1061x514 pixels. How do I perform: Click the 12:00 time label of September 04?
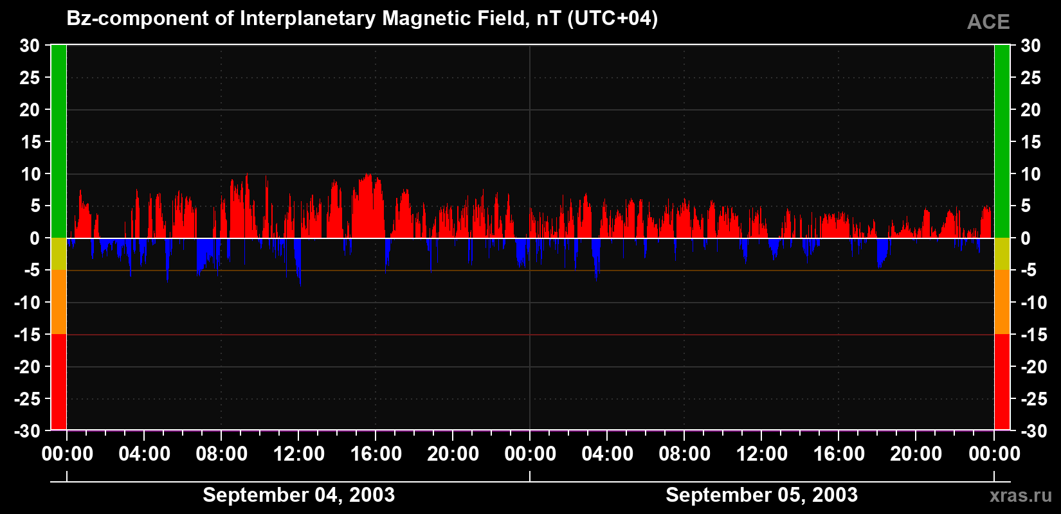[x=299, y=454]
